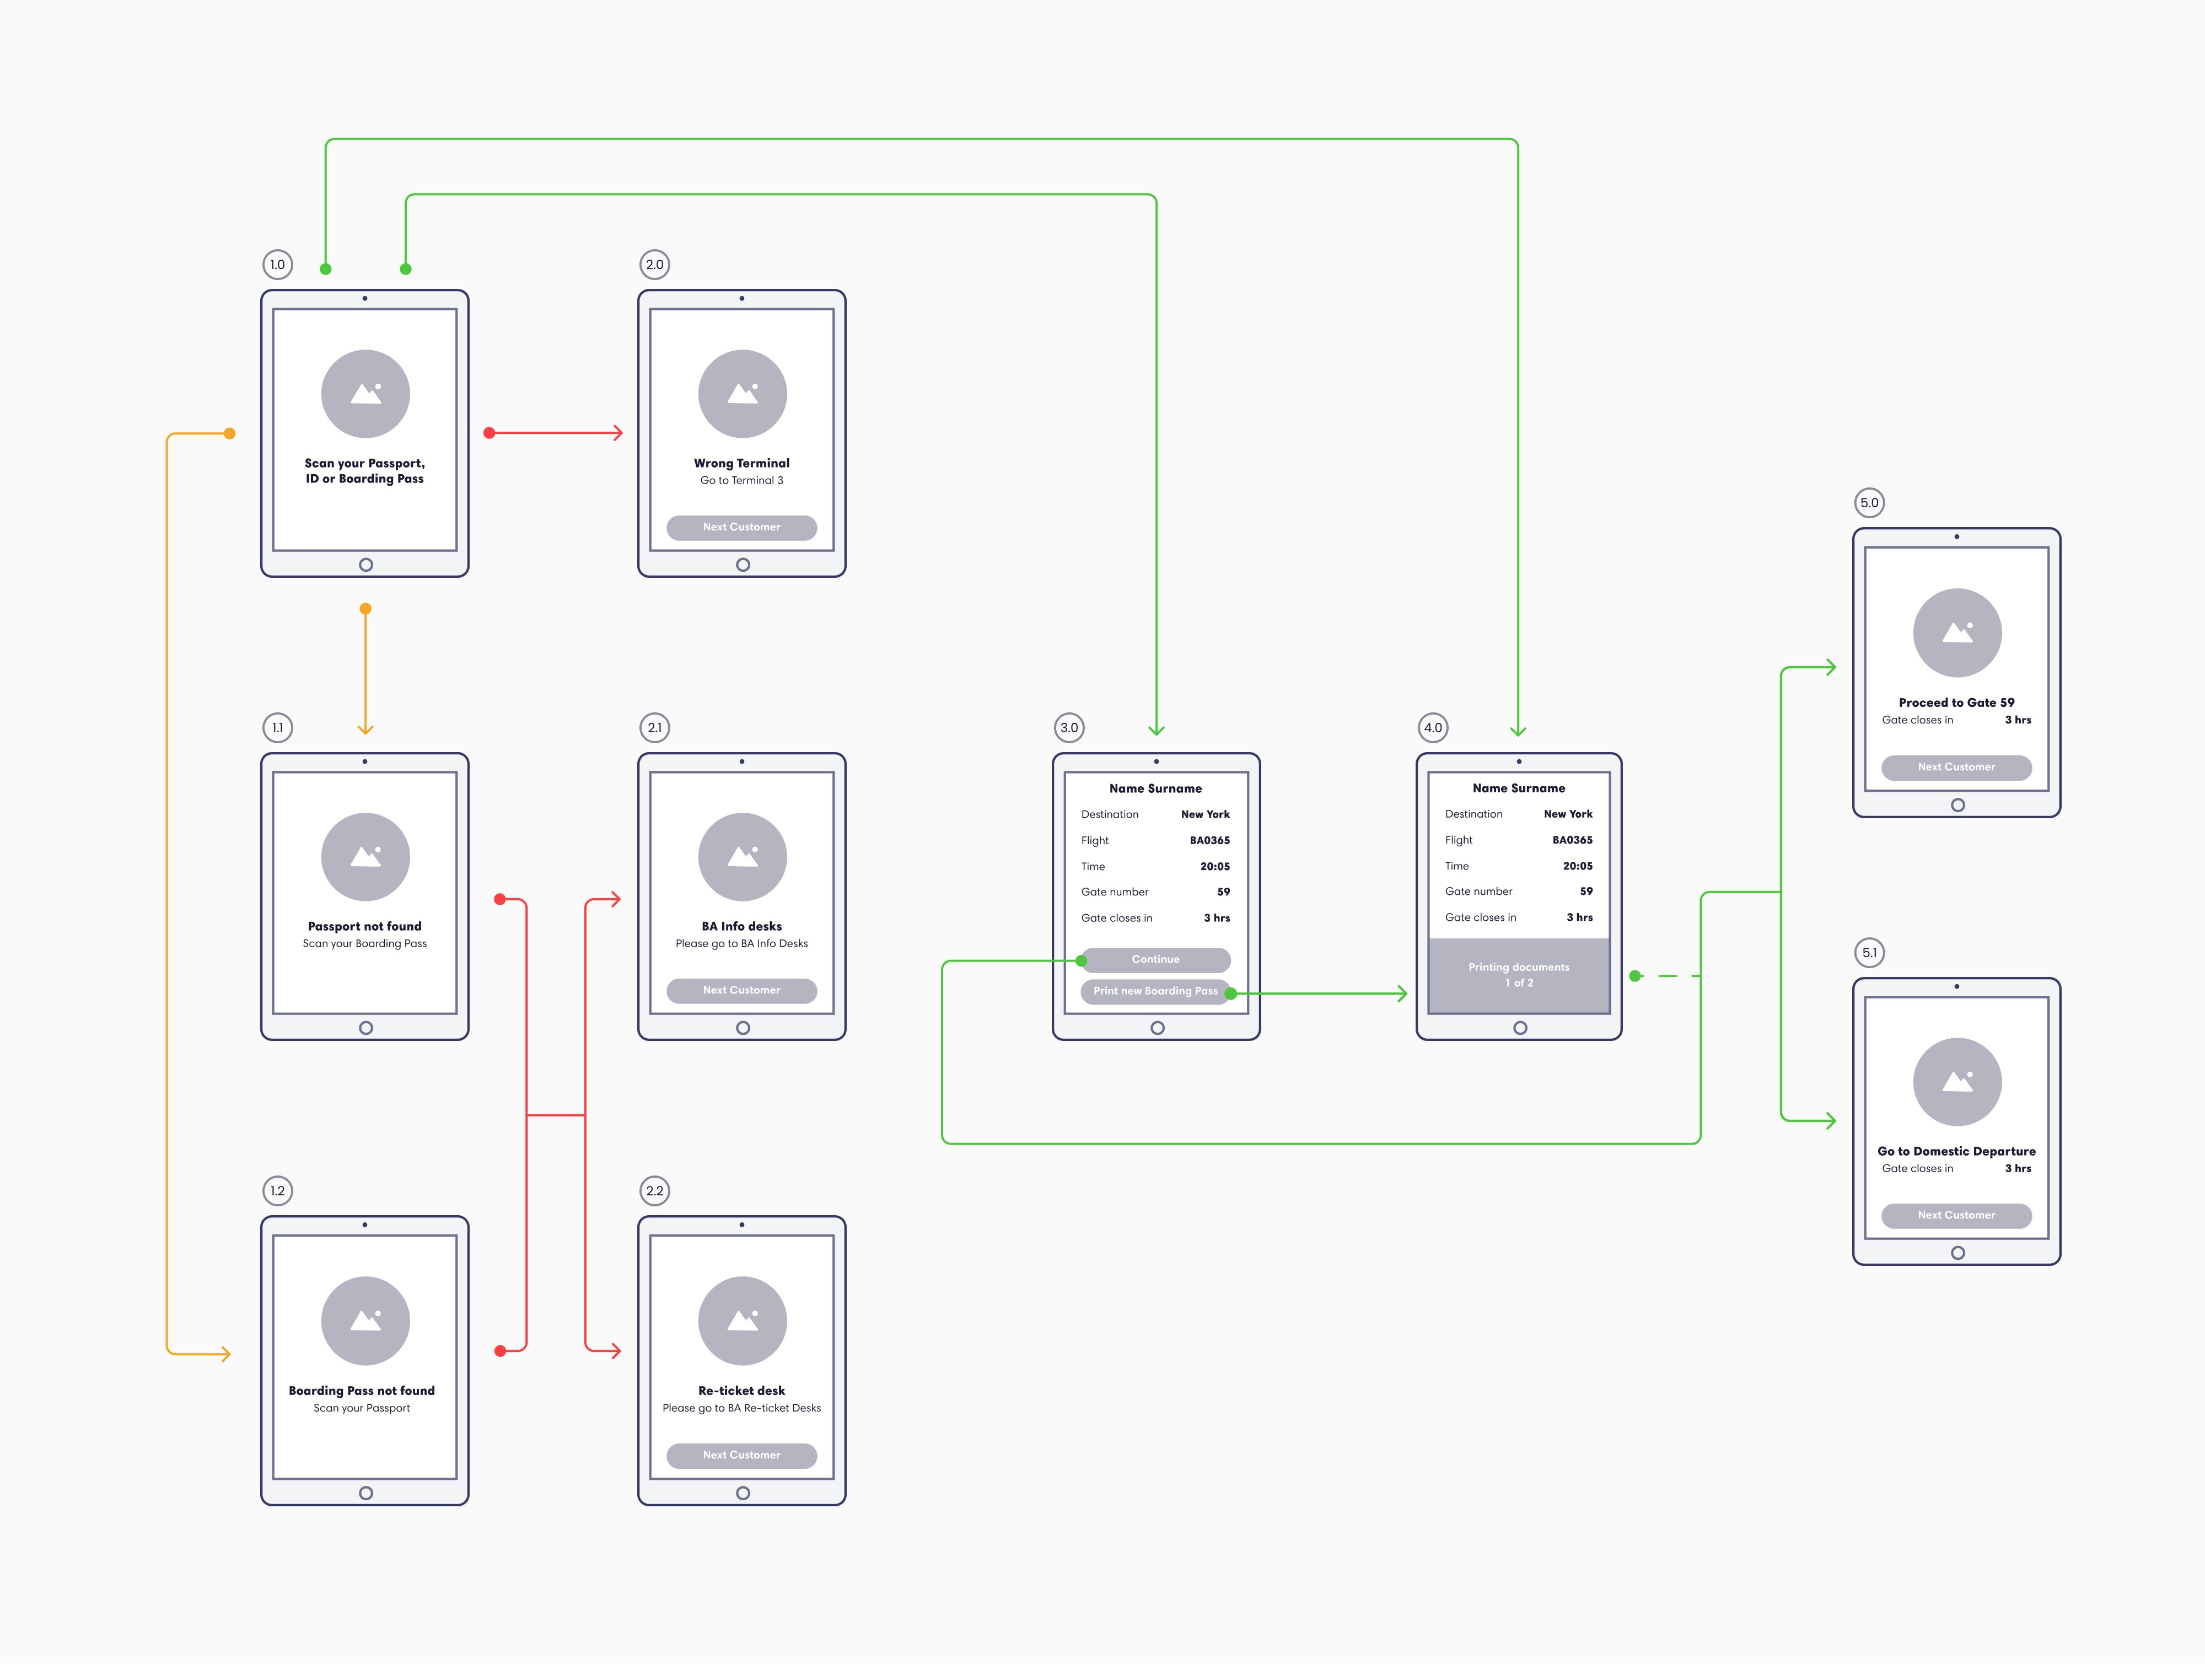Click home button of tablet 3.0

(1157, 1028)
